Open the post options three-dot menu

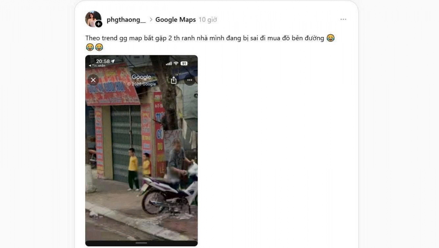343,19
